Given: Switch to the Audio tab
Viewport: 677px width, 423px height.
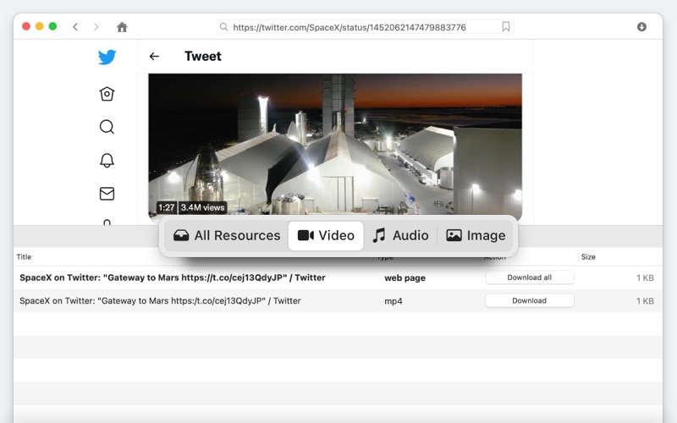Looking at the screenshot, I should [x=400, y=235].
